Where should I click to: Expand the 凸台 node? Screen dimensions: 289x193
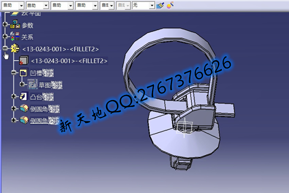point(14,97)
